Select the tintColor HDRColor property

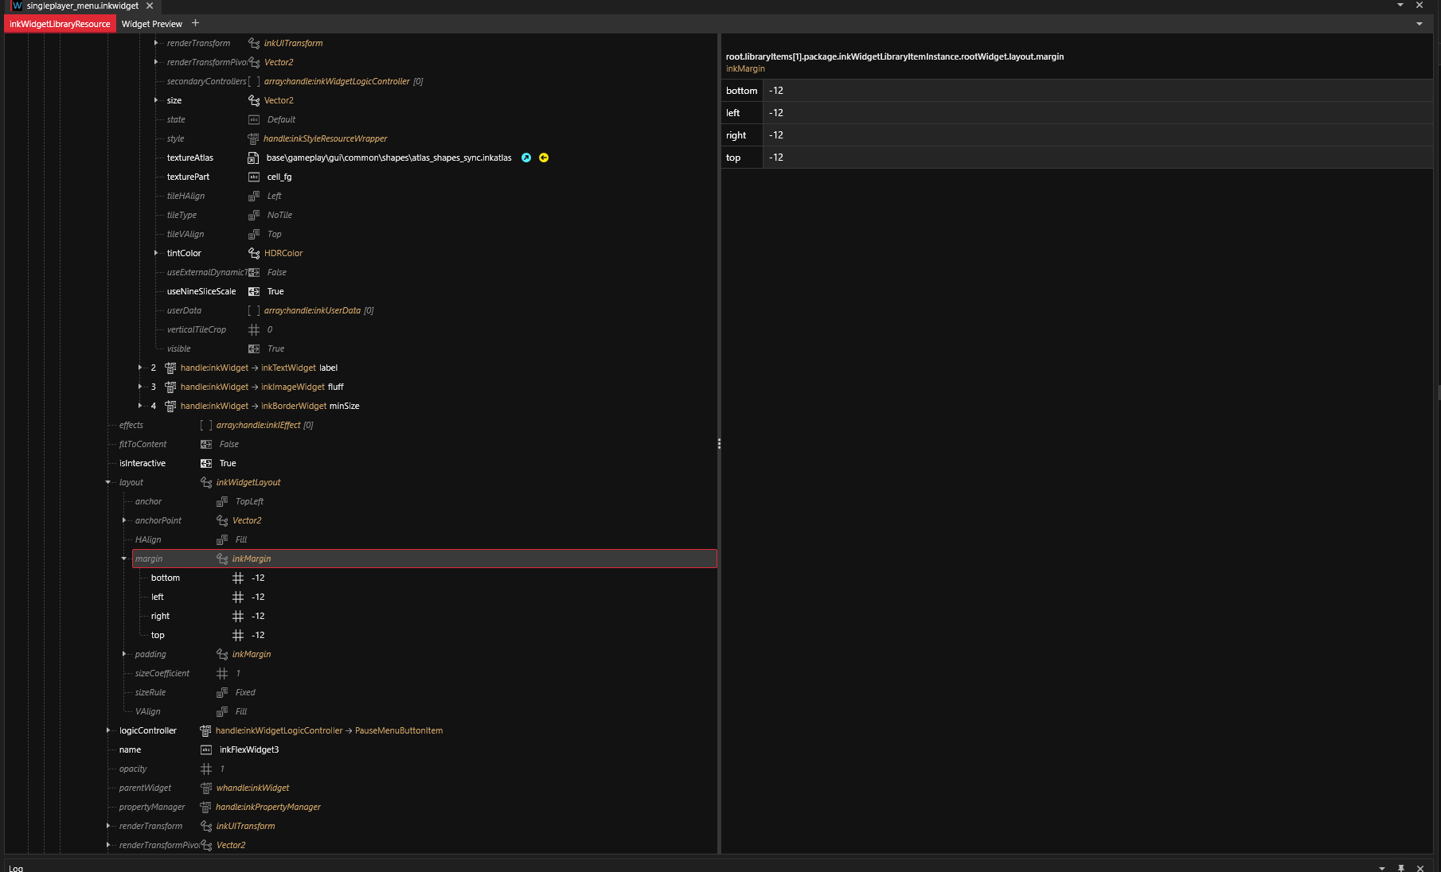pos(283,253)
